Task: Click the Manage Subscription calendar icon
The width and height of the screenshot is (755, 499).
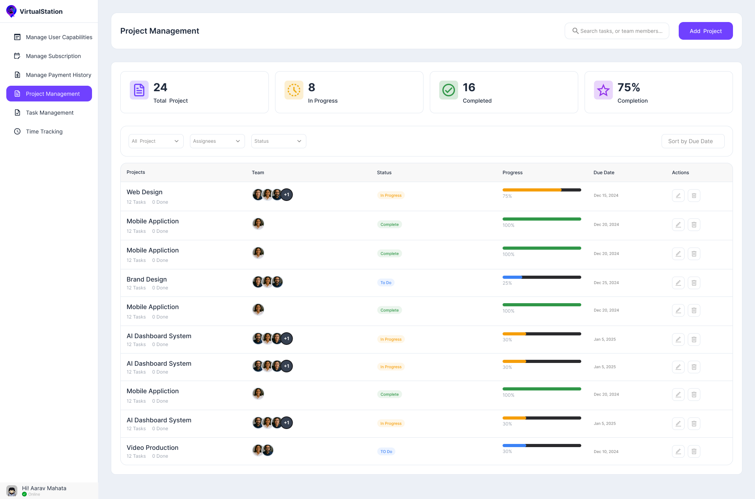Action: coord(17,56)
